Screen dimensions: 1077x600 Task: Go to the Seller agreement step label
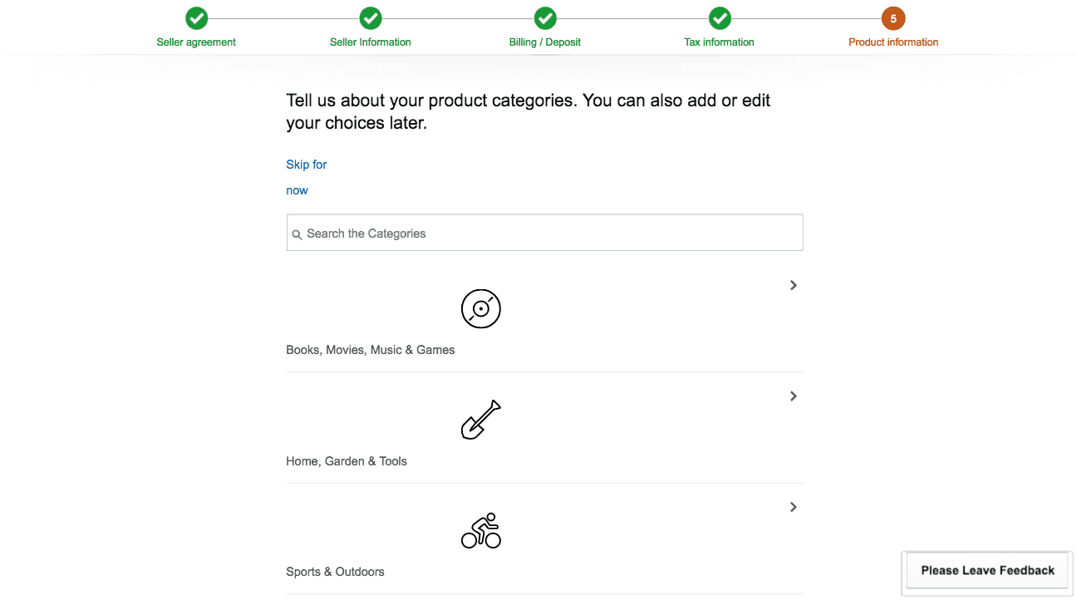coord(196,42)
